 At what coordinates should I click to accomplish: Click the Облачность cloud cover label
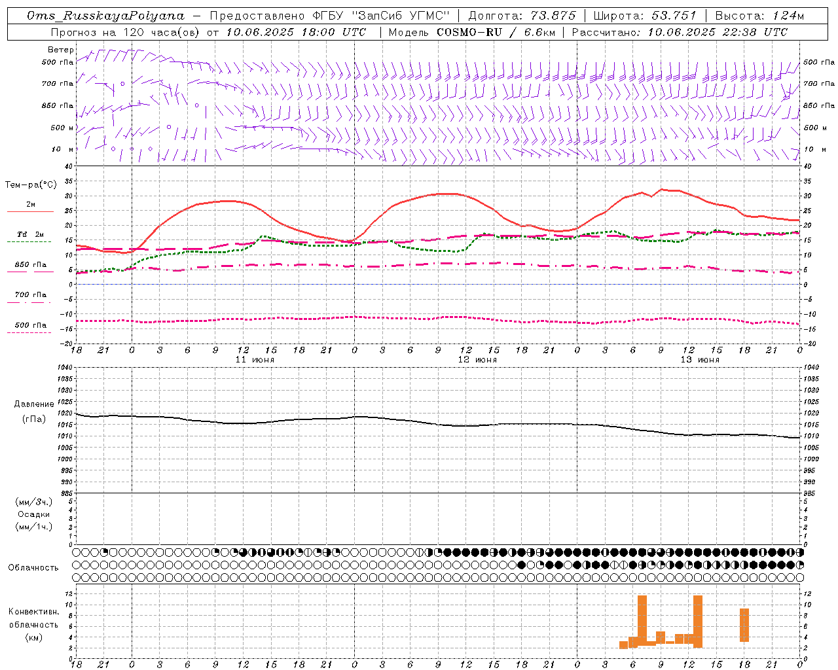pos(33,568)
